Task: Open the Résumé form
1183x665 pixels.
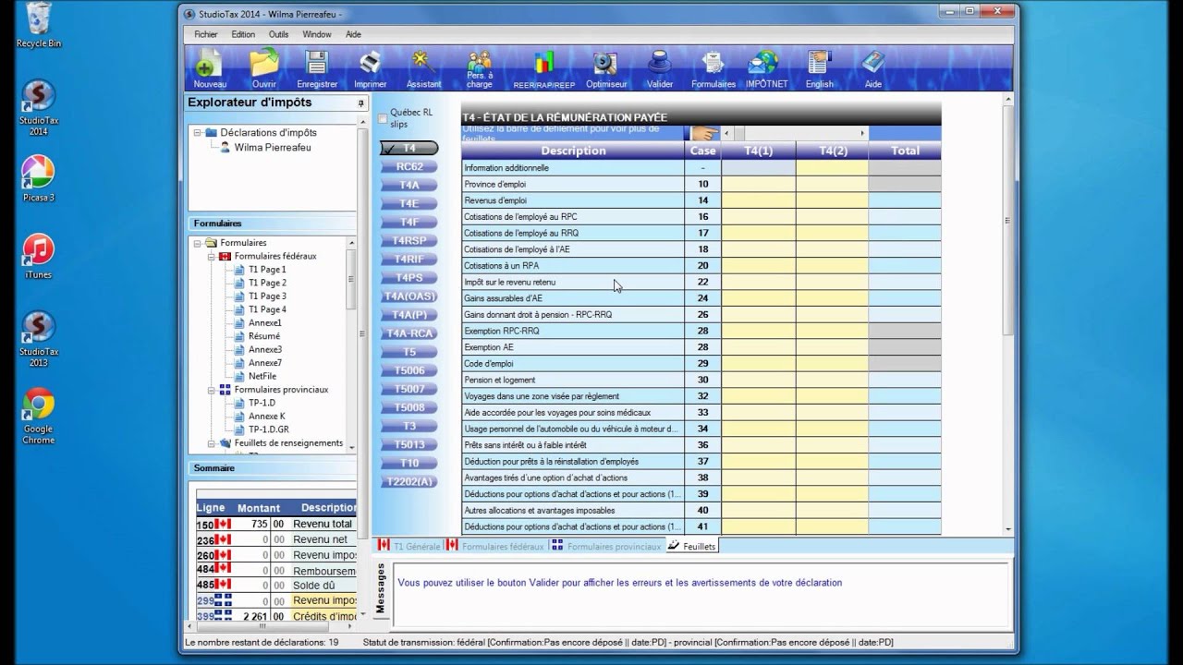Action: point(263,336)
